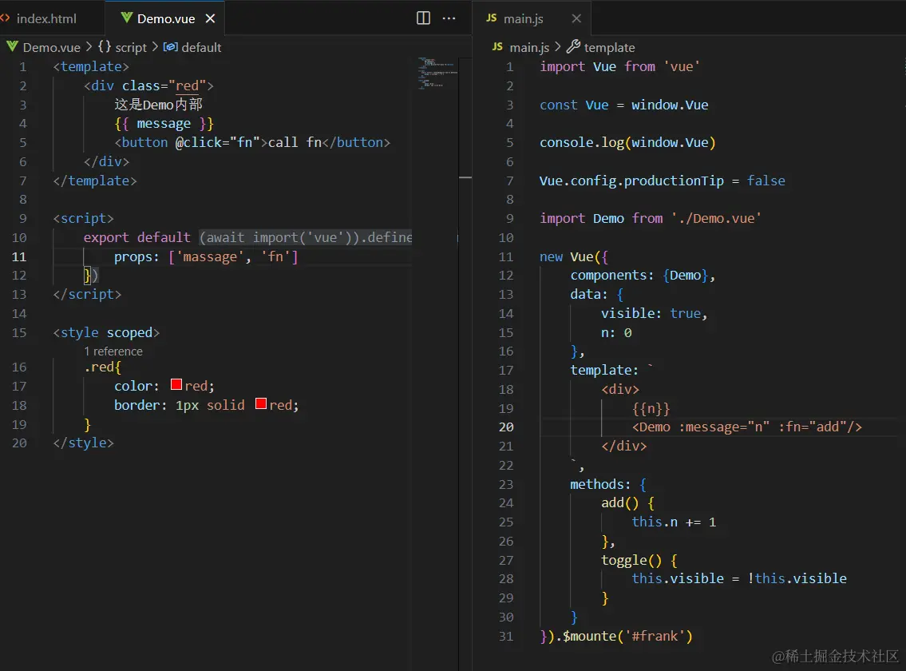
Task: Open the script breadcrumb segment
Action: [131, 47]
